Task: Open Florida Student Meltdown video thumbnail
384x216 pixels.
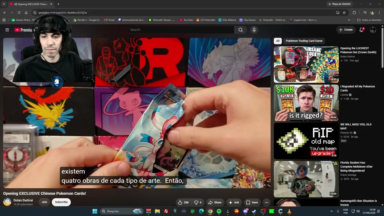Action: pyautogui.click(x=306, y=179)
